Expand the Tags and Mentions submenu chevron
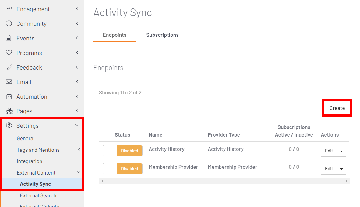This screenshot has width=360, height=207. point(79,150)
